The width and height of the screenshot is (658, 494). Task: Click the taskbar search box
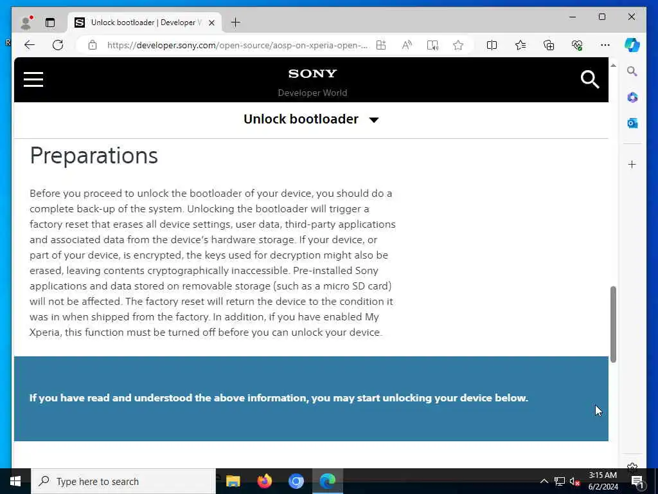tap(123, 481)
